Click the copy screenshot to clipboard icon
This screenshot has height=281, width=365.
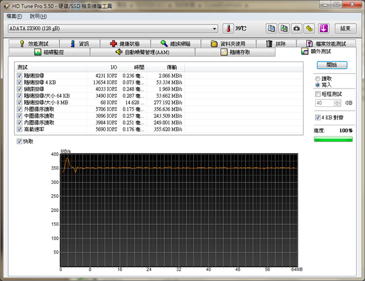pyautogui.click(x=284, y=28)
